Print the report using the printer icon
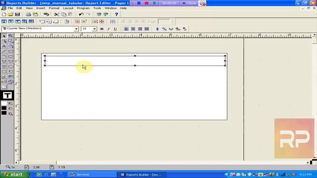Viewport: 317px width, 178px height. [28, 14]
